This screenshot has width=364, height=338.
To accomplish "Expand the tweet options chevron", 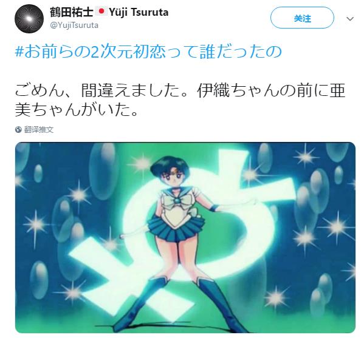I will click(x=350, y=19).
